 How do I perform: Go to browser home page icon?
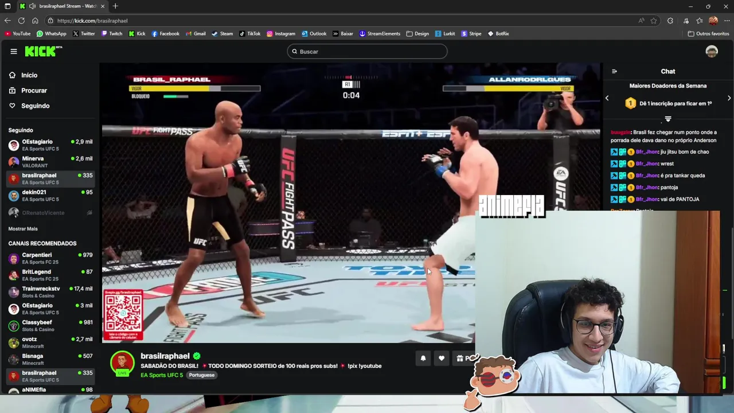tap(35, 21)
